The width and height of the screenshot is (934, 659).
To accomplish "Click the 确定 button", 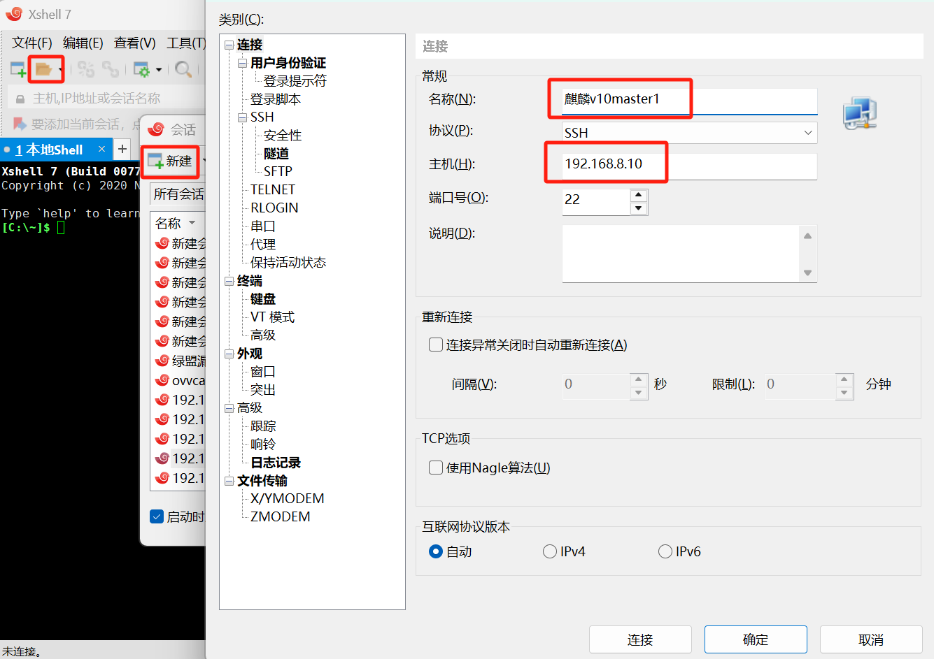I will coord(756,639).
